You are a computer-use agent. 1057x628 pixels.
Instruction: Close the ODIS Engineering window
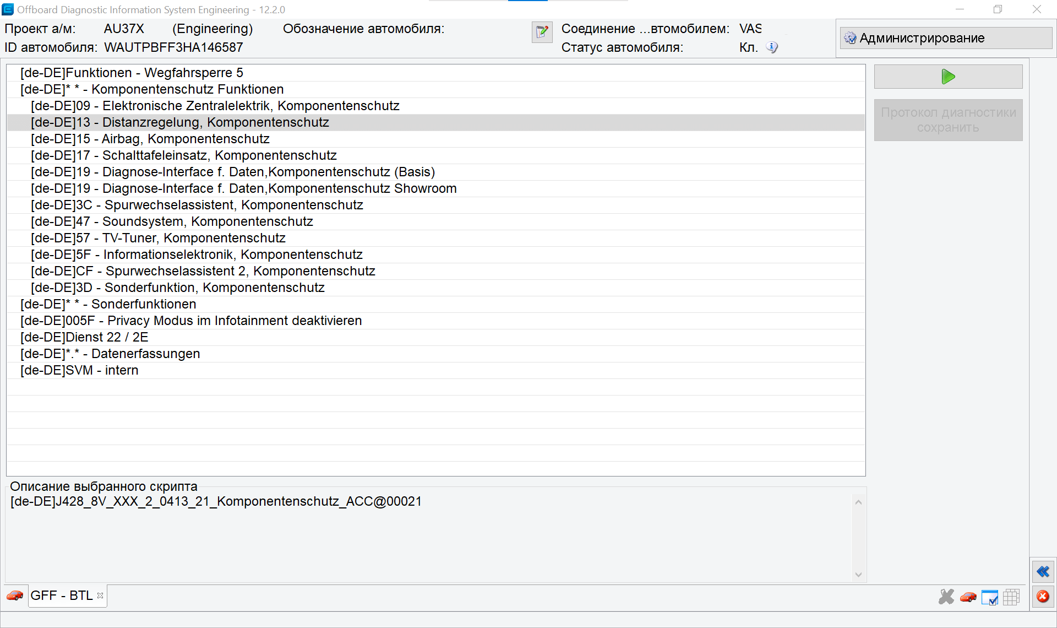click(1037, 9)
